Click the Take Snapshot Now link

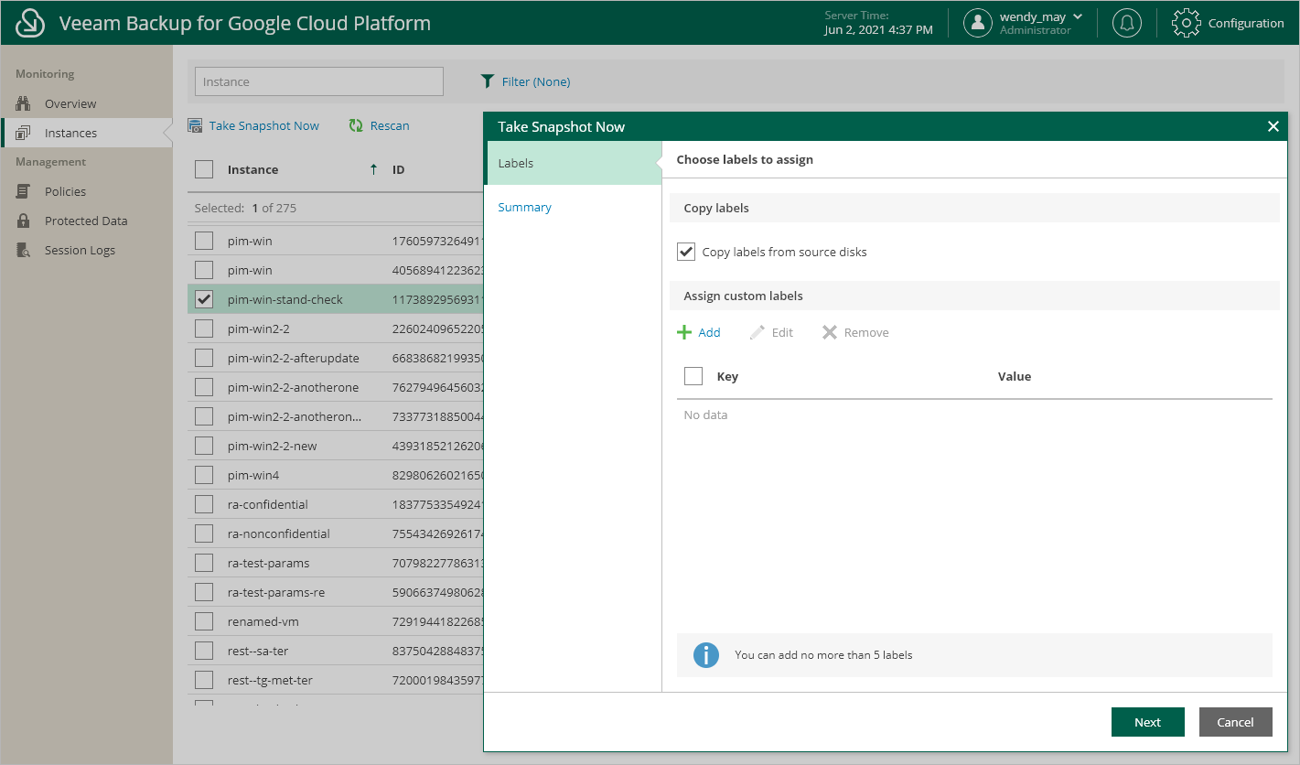pyautogui.click(x=264, y=125)
